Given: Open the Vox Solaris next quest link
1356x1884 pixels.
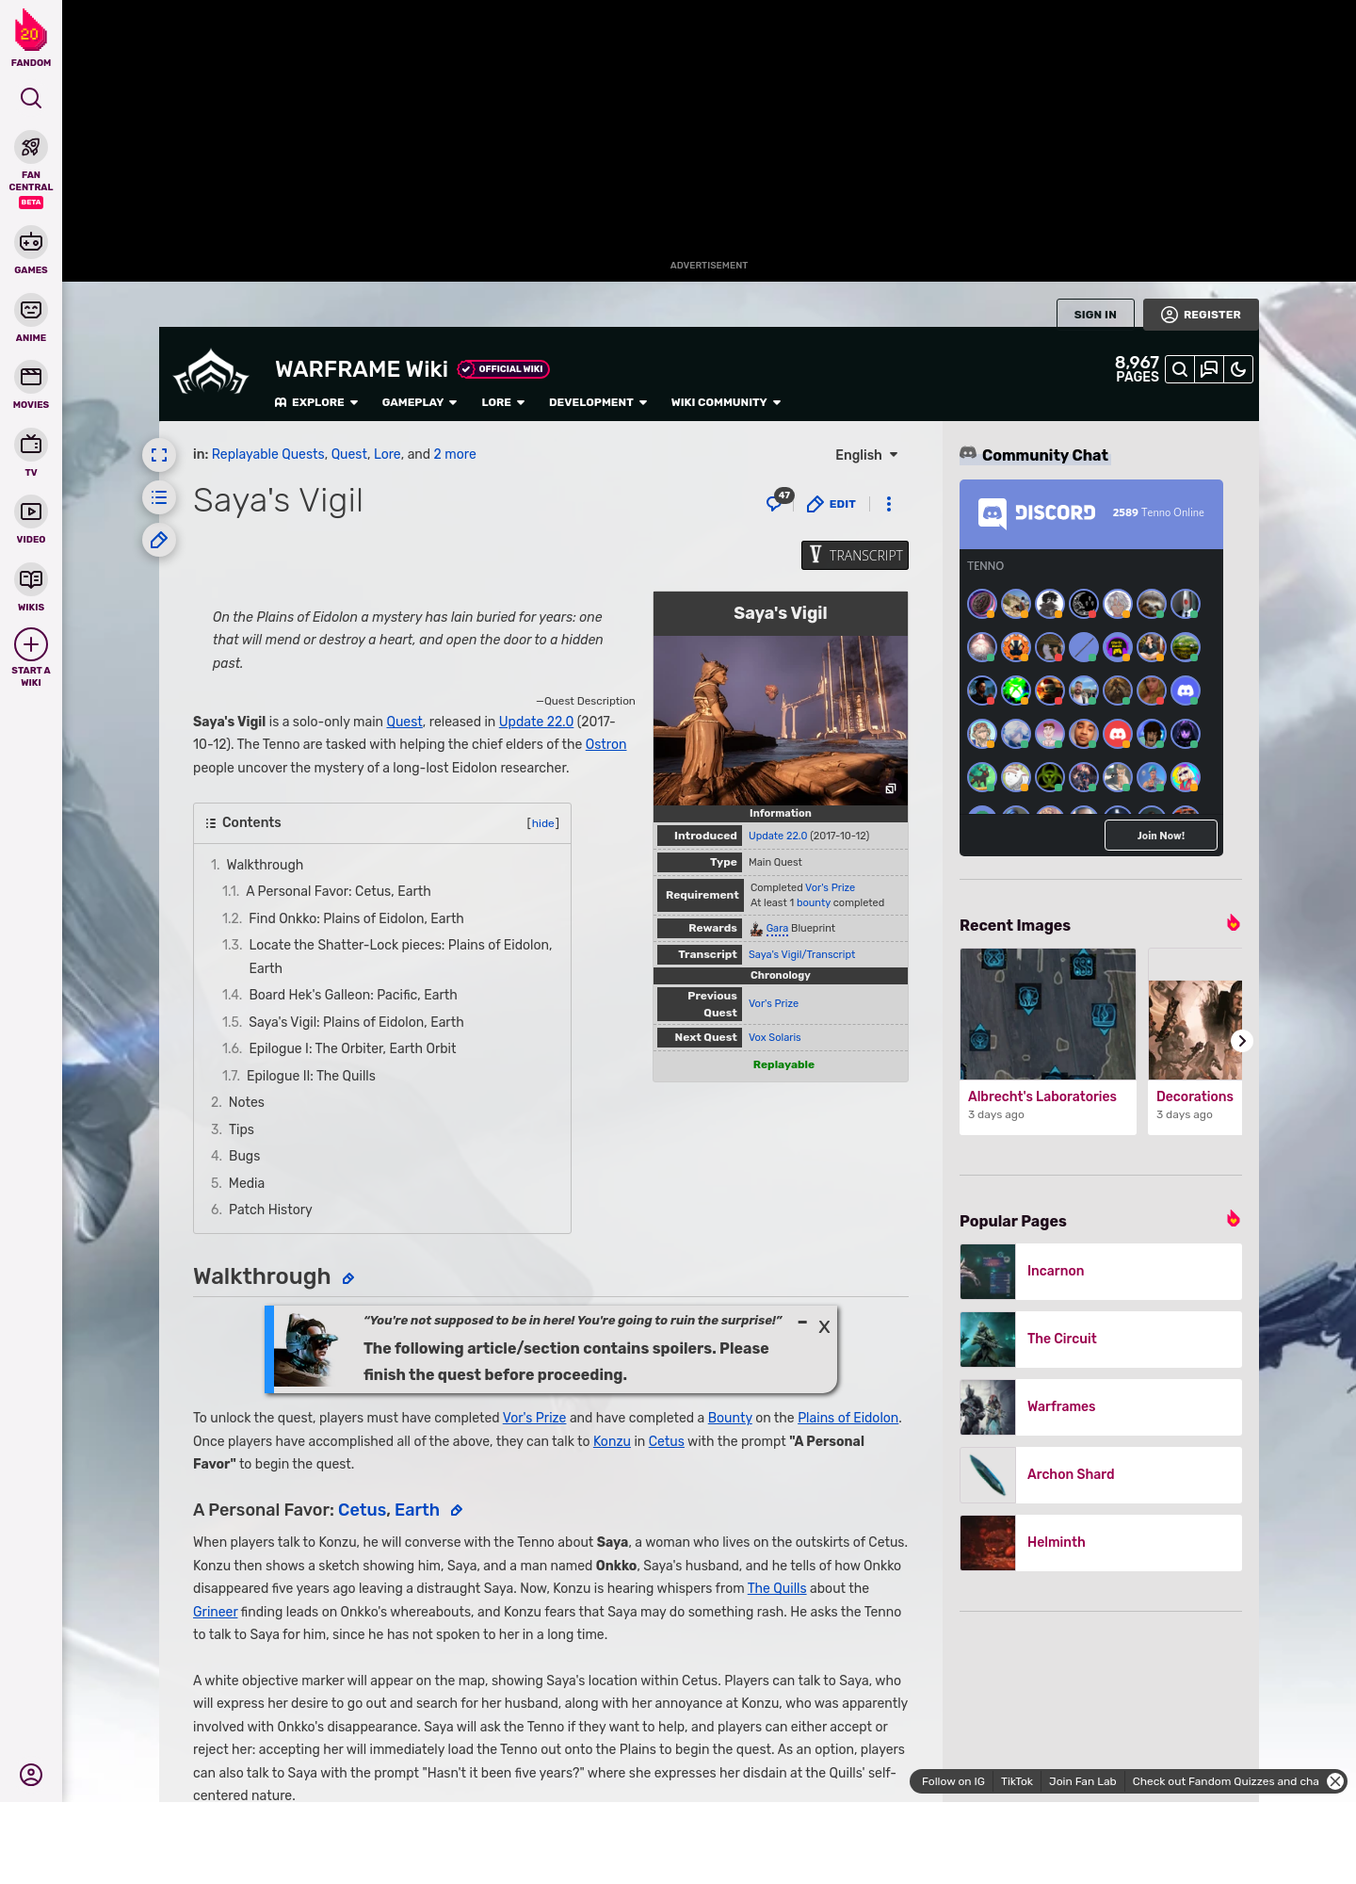Looking at the screenshot, I should coord(775,1037).
